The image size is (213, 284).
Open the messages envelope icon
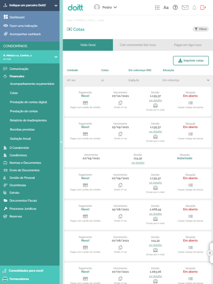pos(185,7)
